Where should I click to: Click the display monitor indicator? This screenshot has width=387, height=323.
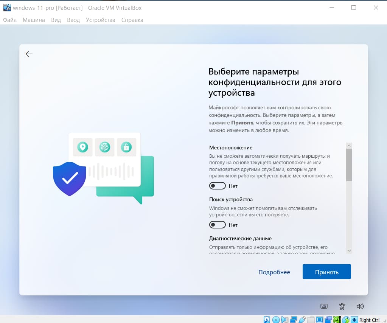pyautogui.click(x=320, y=320)
